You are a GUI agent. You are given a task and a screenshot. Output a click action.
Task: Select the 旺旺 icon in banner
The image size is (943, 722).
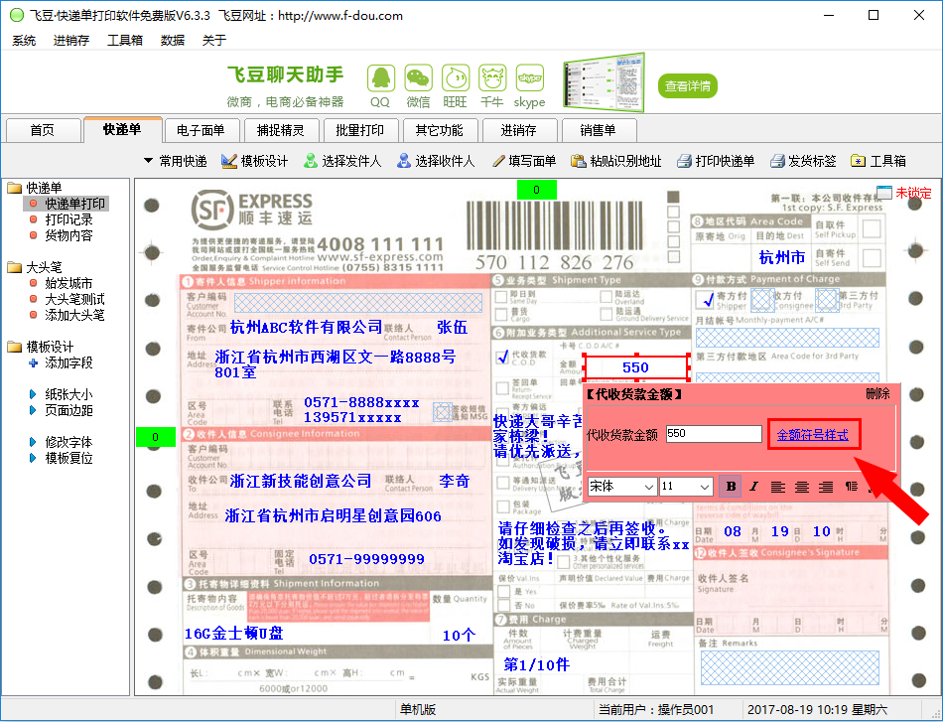click(456, 78)
